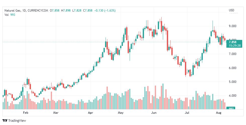The height and width of the screenshot is (125, 246).
Task: Click the dotted current price line
Action: (x=115, y=42)
